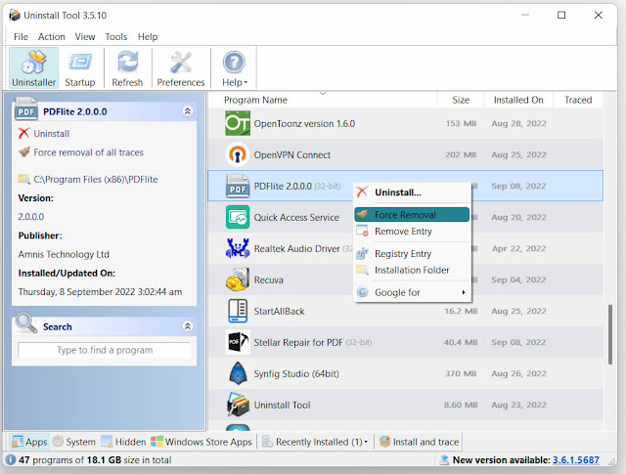Select the StartAllBack icon
Viewport: 626px width, 474px height.
coord(238,311)
